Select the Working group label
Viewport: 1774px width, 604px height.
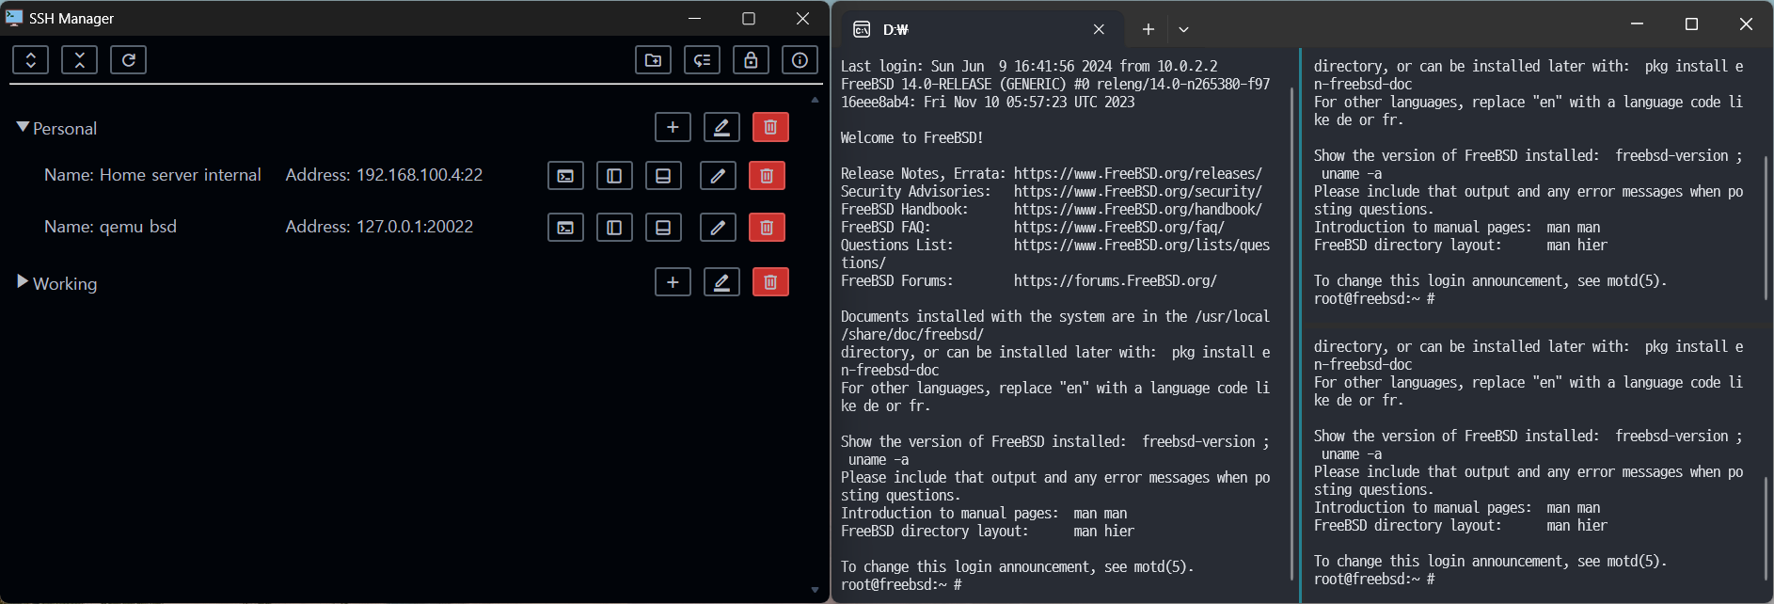(x=65, y=284)
